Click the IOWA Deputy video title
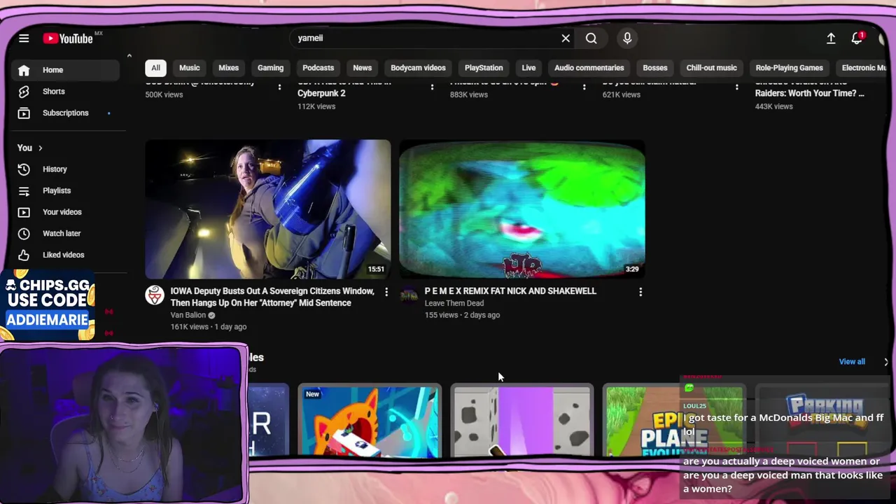Image resolution: width=896 pixels, height=504 pixels. [x=272, y=297]
